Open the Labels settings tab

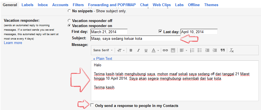pyautogui.click(x=27, y=5)
